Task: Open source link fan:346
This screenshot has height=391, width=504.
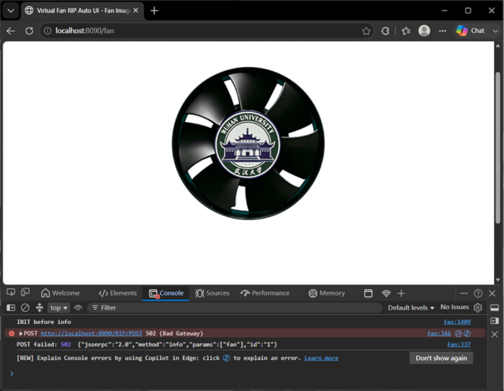Action: coord(438,333)
